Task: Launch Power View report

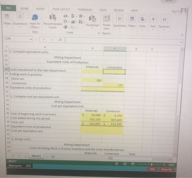Action: click(x=107, y=18)
